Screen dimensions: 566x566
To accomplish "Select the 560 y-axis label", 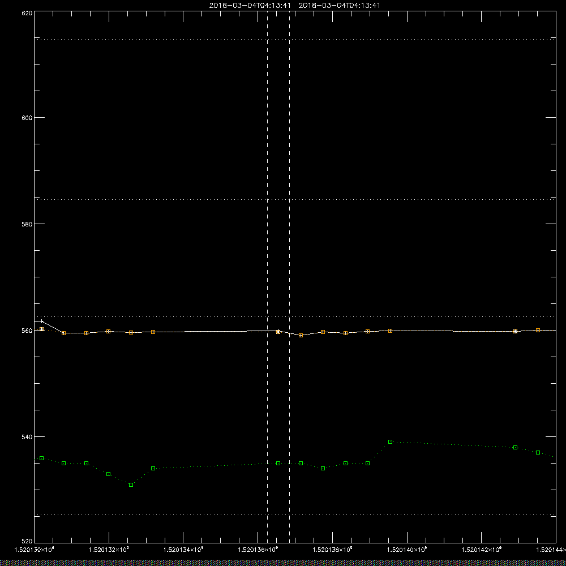I will click(x=27, y=331).
